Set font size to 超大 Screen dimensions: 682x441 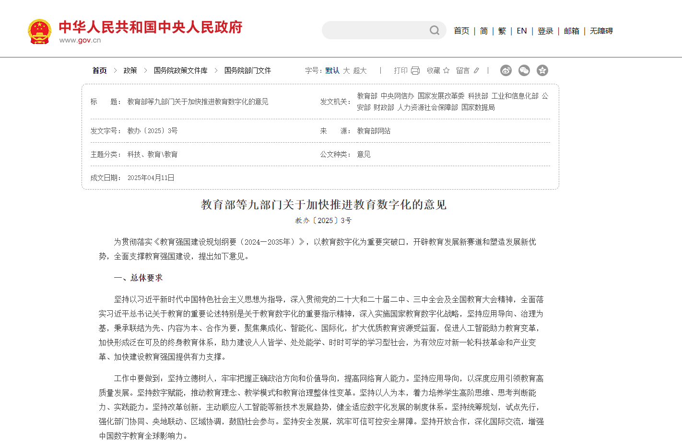tap(360, 70)
